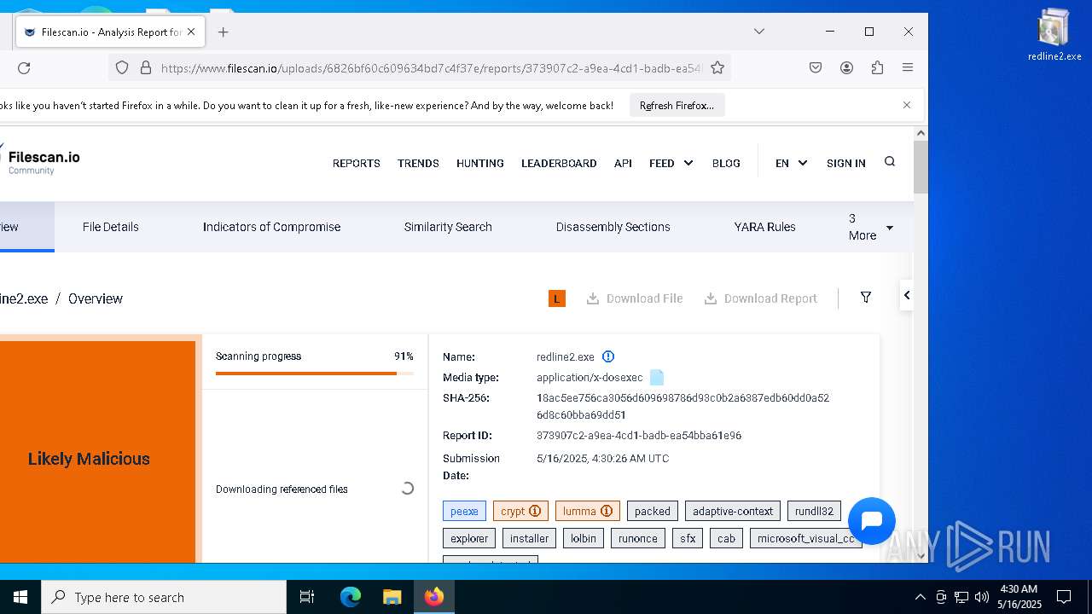The image size is (1092, 614).
Task: Click the runonce tag
Action: click(x=638, y=539)
